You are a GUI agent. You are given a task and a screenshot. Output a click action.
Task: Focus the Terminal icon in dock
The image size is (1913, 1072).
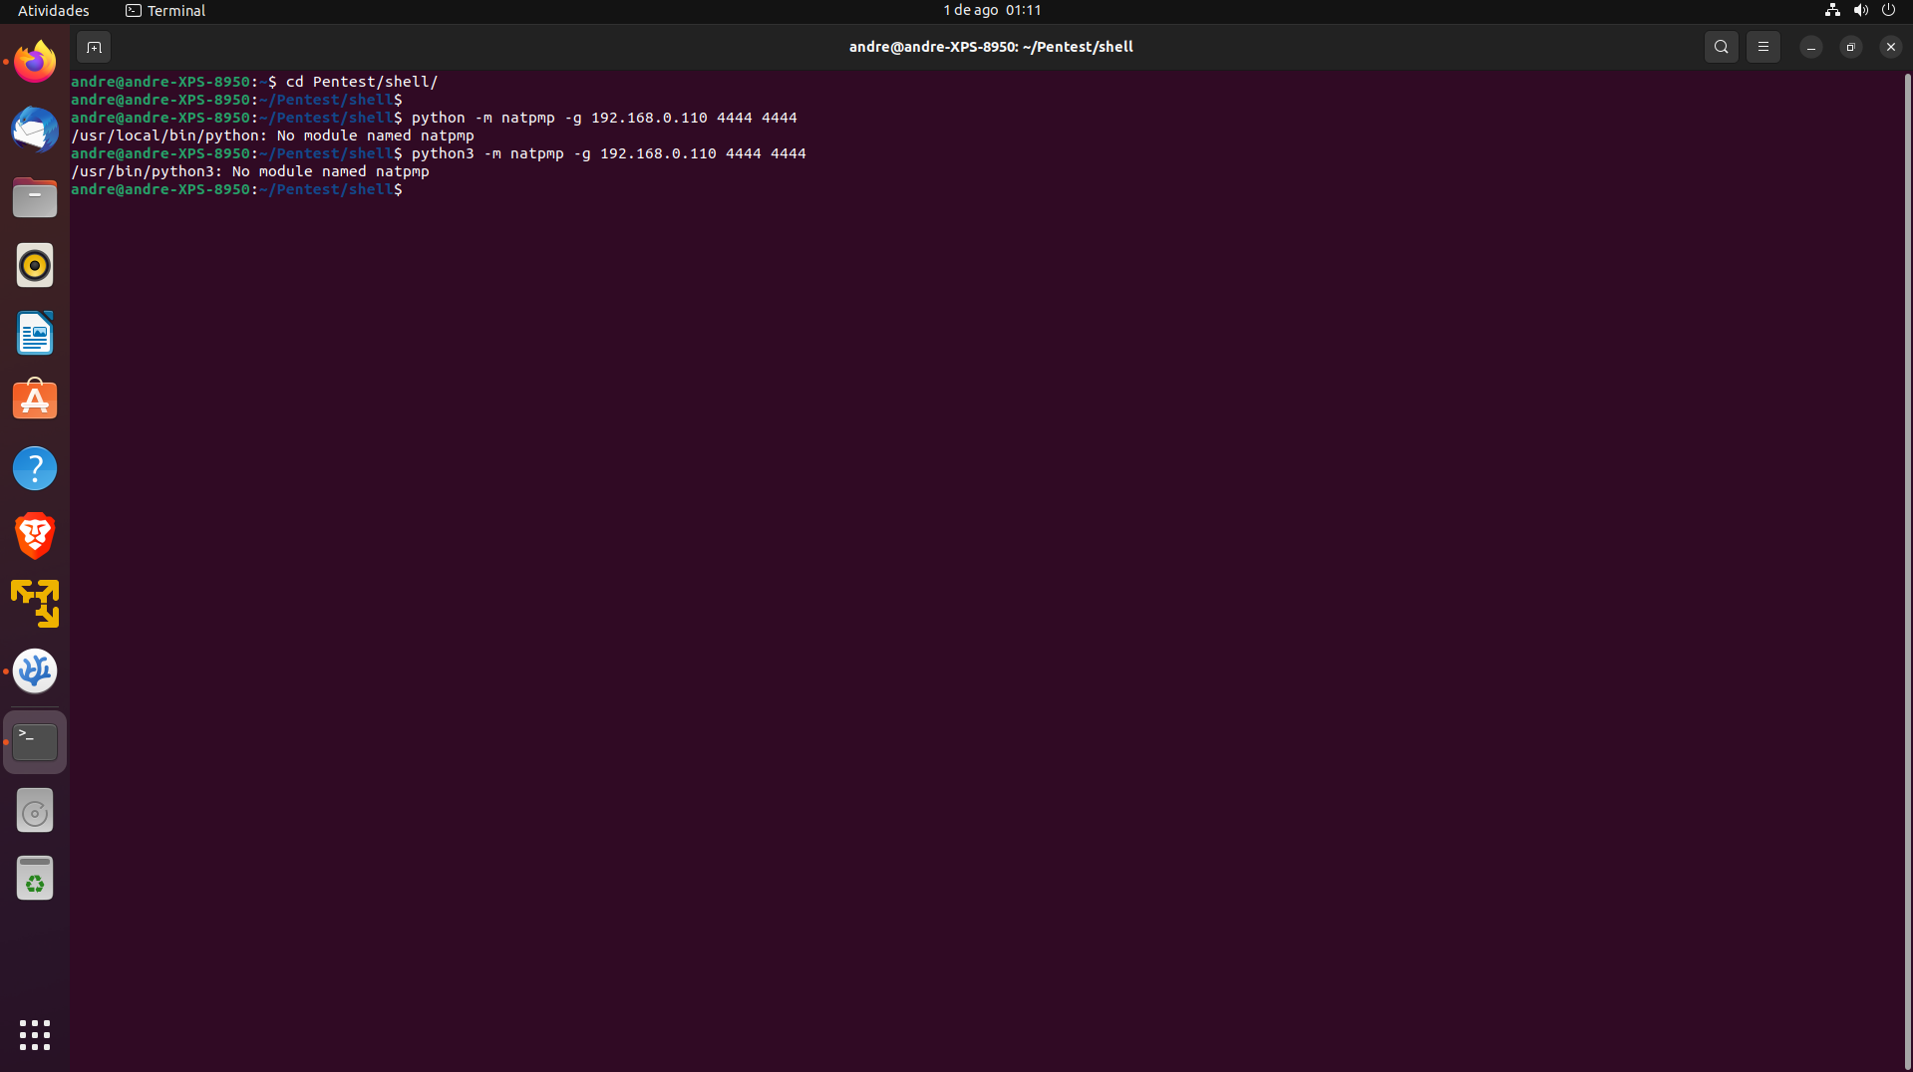click(x=35, y=742)
